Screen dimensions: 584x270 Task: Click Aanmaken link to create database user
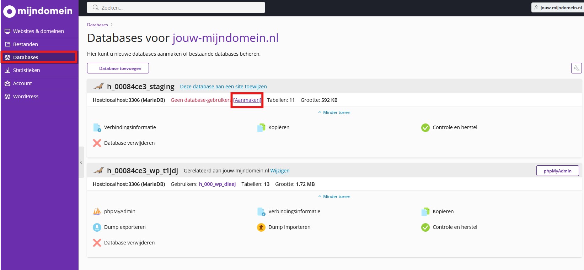coord(247,100)
